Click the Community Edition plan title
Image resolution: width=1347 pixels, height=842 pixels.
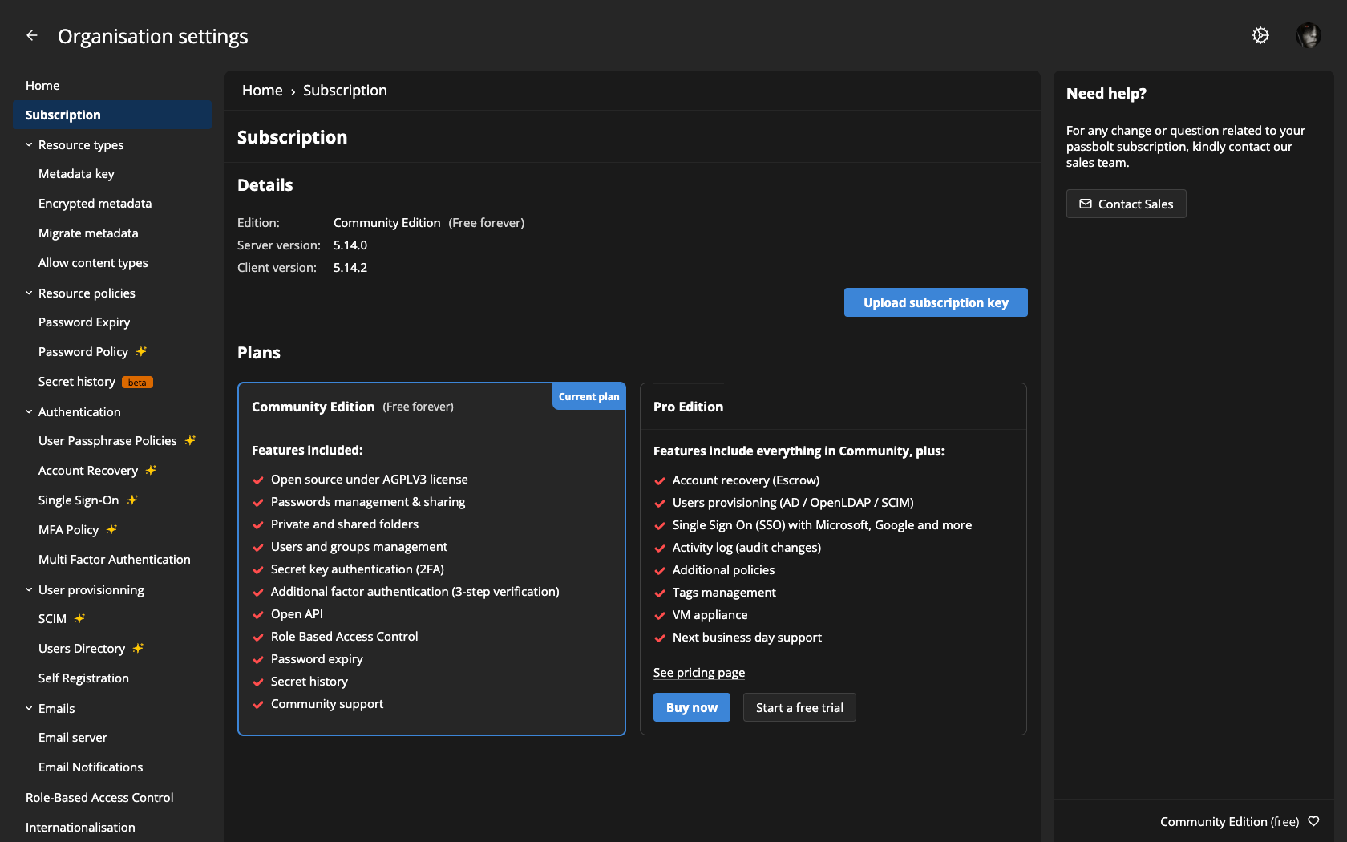[313, 407]
